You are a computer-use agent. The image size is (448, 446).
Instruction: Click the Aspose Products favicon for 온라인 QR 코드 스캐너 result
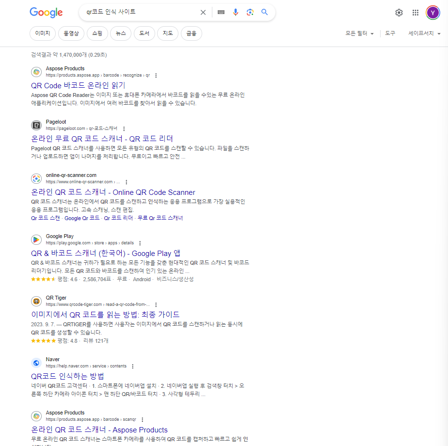point(36,416)
